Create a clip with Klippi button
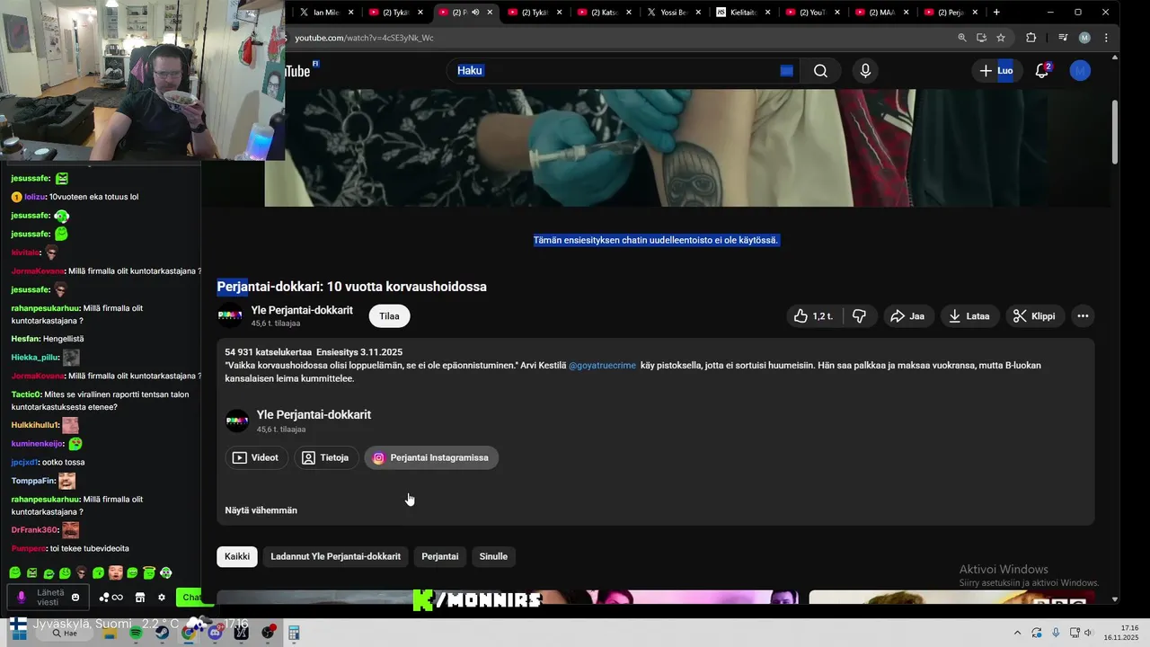1150x647 pixels. 1034,316
